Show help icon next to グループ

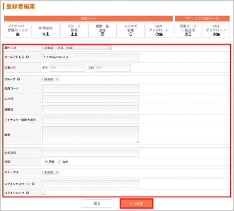[19, 79]
